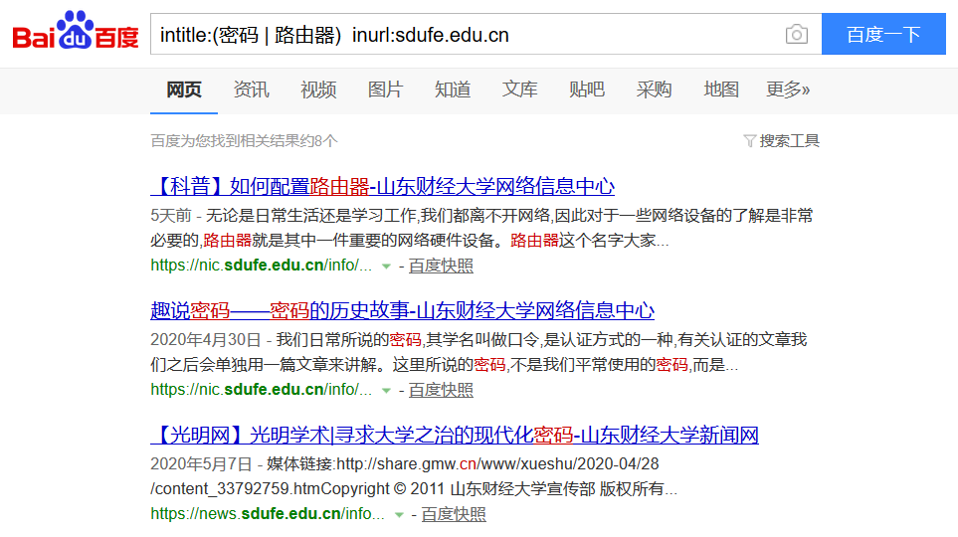Open 百度快照 for the first result

(441, 266)
